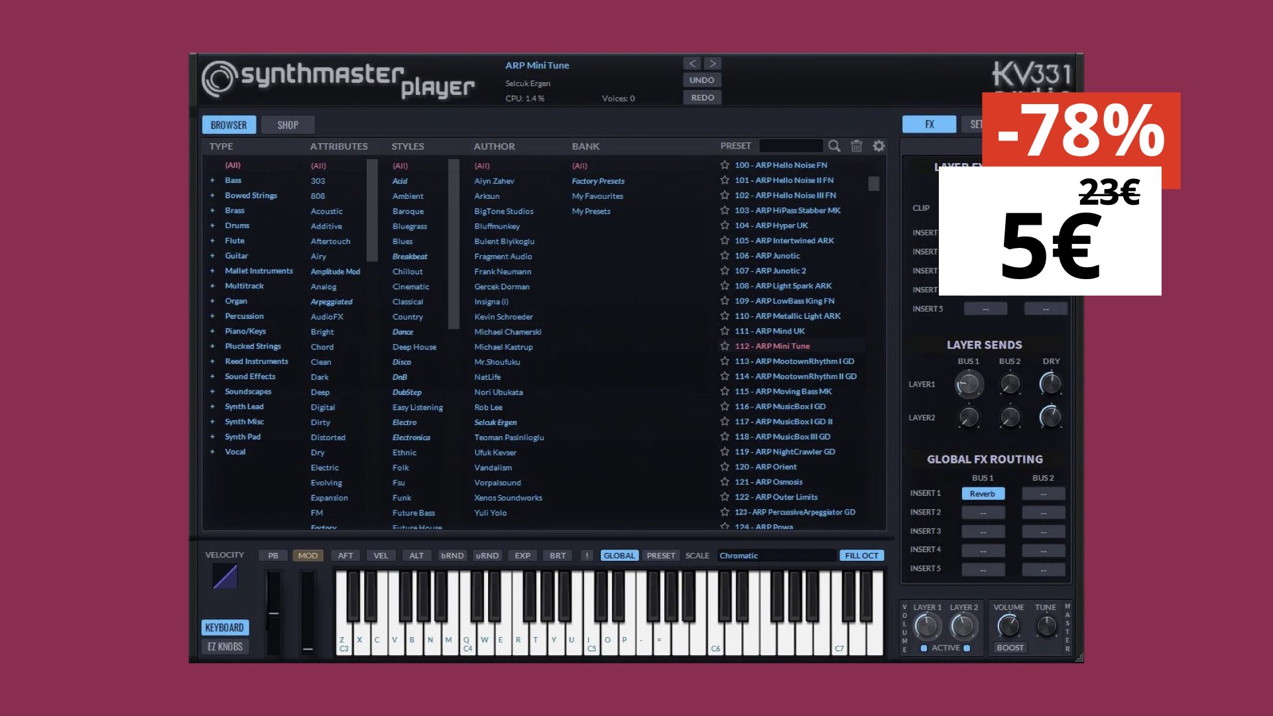Click the preset search input field
Image resolution: width=1273 pixels, height=716 pixels.
pyautogui.click(x=790, y=146)
